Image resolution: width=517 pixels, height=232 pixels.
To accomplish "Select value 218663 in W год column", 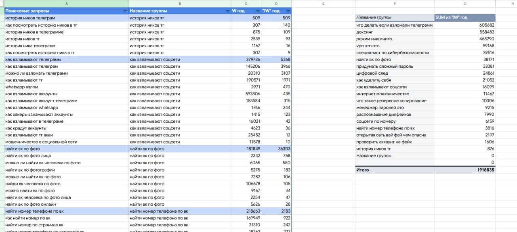I will 246,211.
